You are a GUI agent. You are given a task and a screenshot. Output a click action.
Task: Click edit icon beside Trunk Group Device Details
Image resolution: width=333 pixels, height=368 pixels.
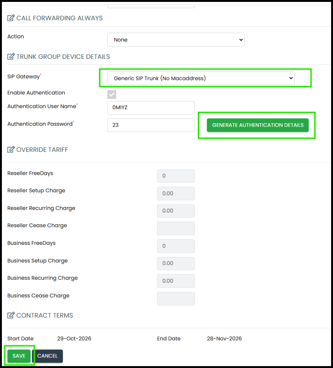pyautogui.click(x=11, y=56)
